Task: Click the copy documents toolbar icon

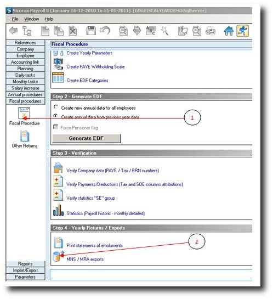Action: [59, 31]
